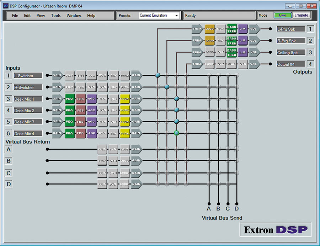Image resolution: width=320 pixels, height=246 pixels.
Task: Toggle the L-Switcher to output 1 mix point
Action: [x=158, y=75]
